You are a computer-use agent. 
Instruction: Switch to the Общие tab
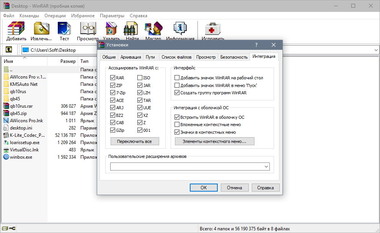109,57
